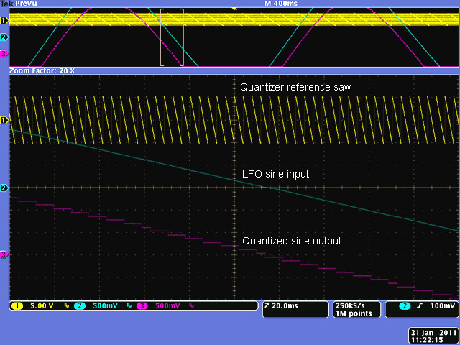
Task: Click channel 2 marker in overview strip
Action: pos(4,37)
